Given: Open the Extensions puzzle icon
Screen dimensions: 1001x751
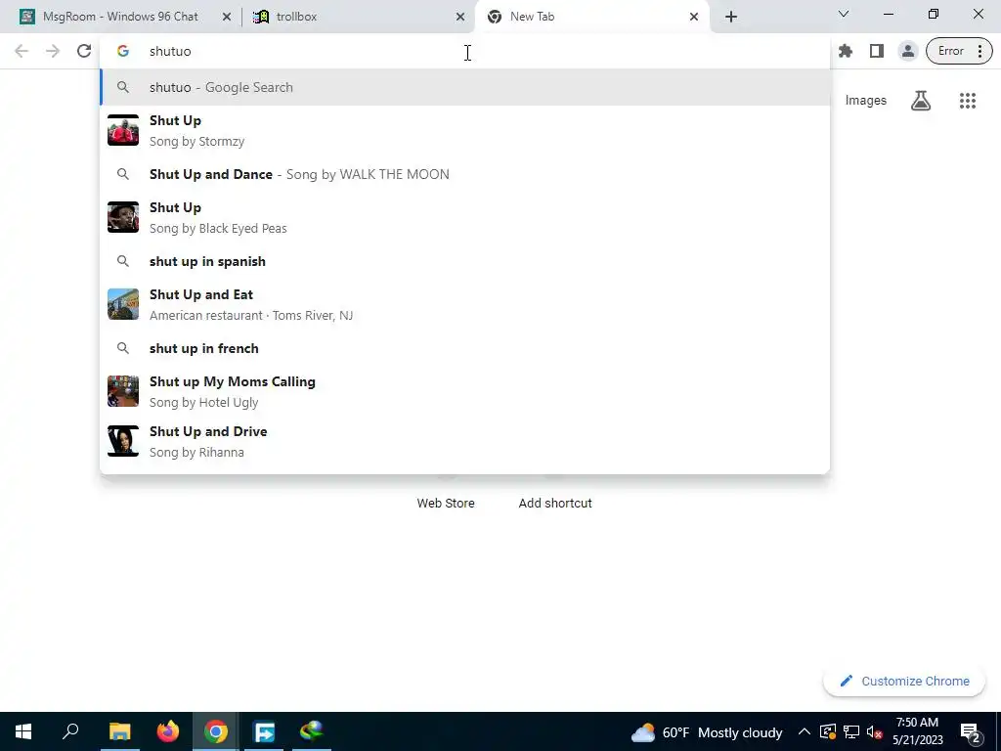Looking at the screenshot, I should point(846,51).
